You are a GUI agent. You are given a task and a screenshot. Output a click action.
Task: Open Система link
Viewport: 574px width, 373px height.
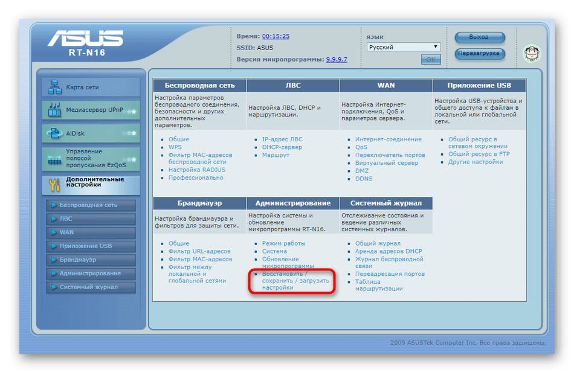pos(274,251)
